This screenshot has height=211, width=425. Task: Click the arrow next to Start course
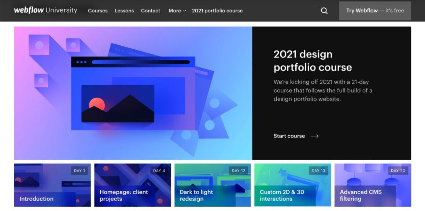pyautogui.click(x=315, y=136)
